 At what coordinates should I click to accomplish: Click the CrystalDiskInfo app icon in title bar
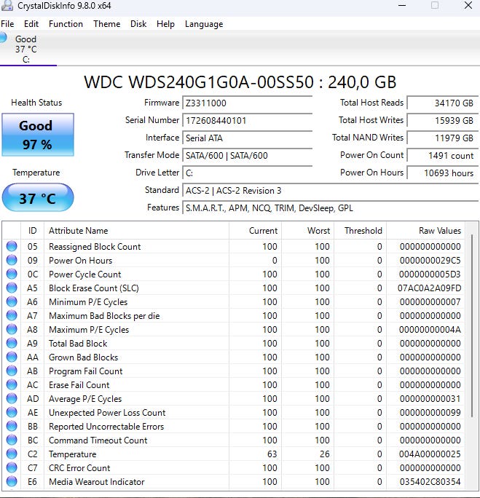[7, 5]
